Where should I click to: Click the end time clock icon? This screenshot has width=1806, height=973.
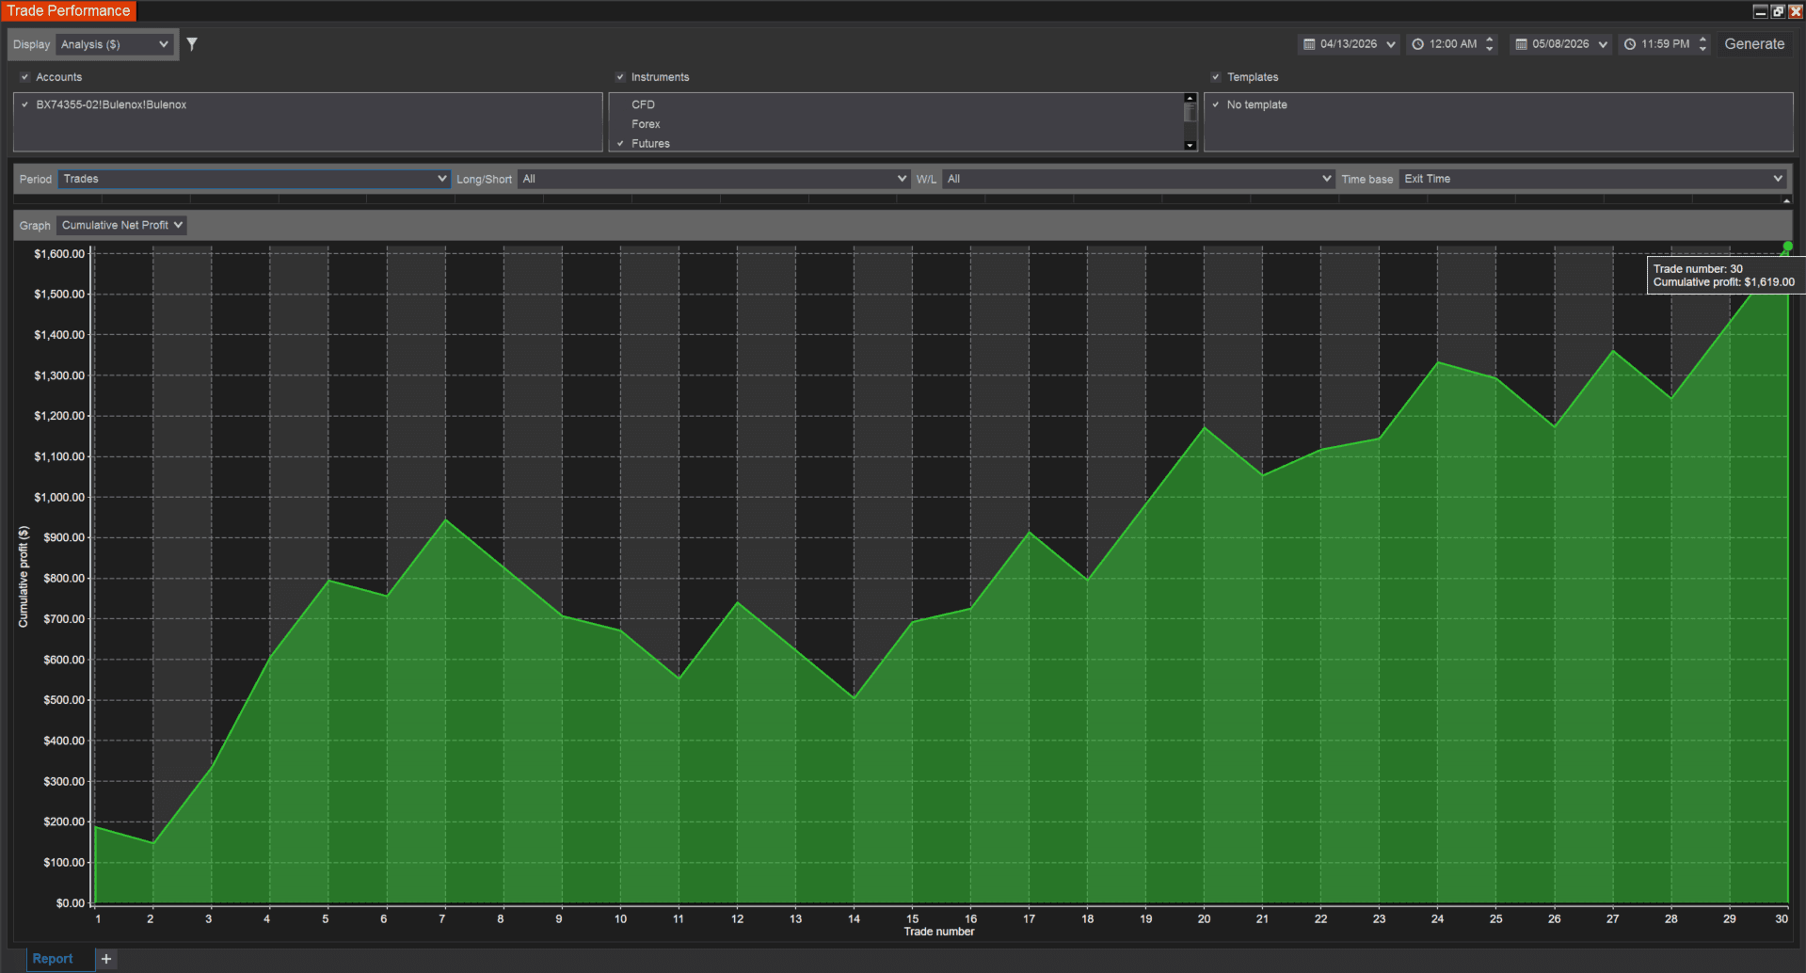tap(1630, 44)
